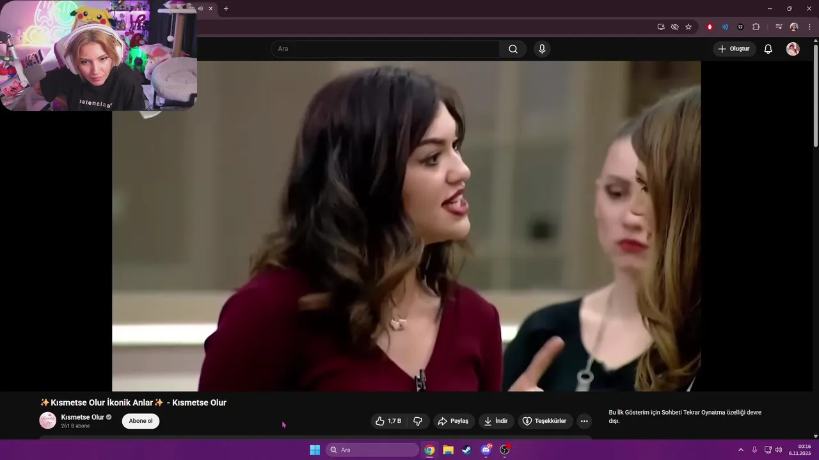Like the video (1,7 B thumbs up)
819x460 pixels.
[x=388, y=421]
